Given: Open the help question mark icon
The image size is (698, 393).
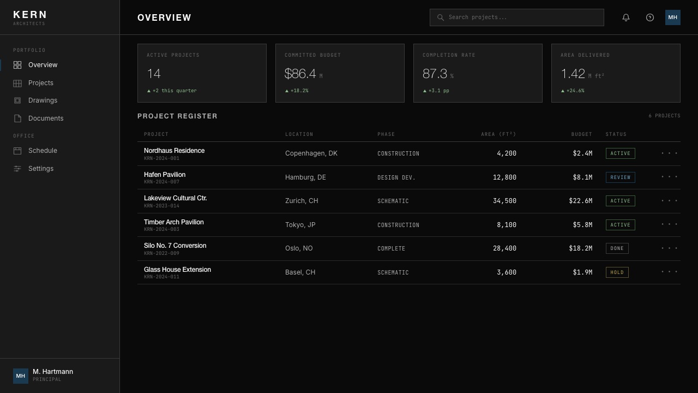Looking at the screenshot, I should coord(650,17).
